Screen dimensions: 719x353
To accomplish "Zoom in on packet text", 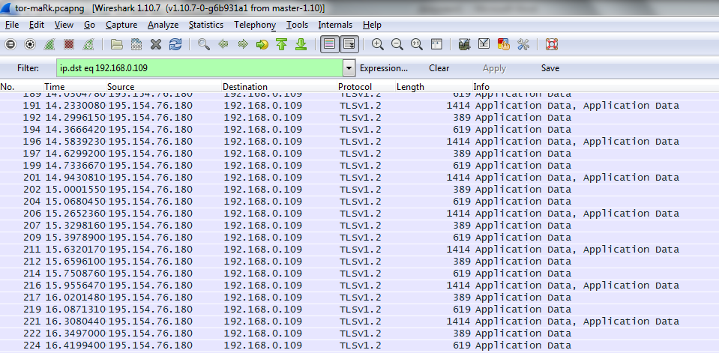I will [x=377, y=44].
